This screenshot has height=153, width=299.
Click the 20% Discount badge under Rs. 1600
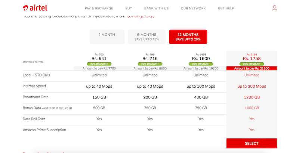point(201,64)
